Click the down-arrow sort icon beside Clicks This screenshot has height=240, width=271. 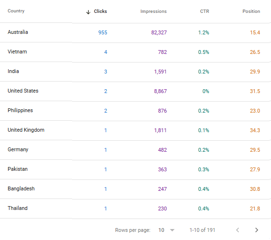(88, 12)
